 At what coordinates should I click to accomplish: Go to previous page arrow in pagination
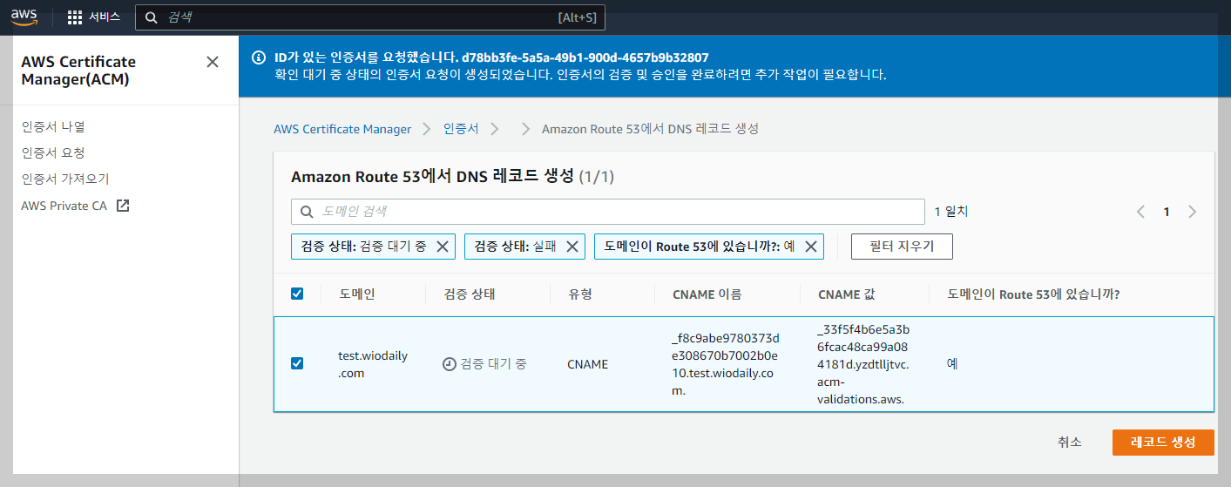pyautogui.click(x=1140, y=212)
